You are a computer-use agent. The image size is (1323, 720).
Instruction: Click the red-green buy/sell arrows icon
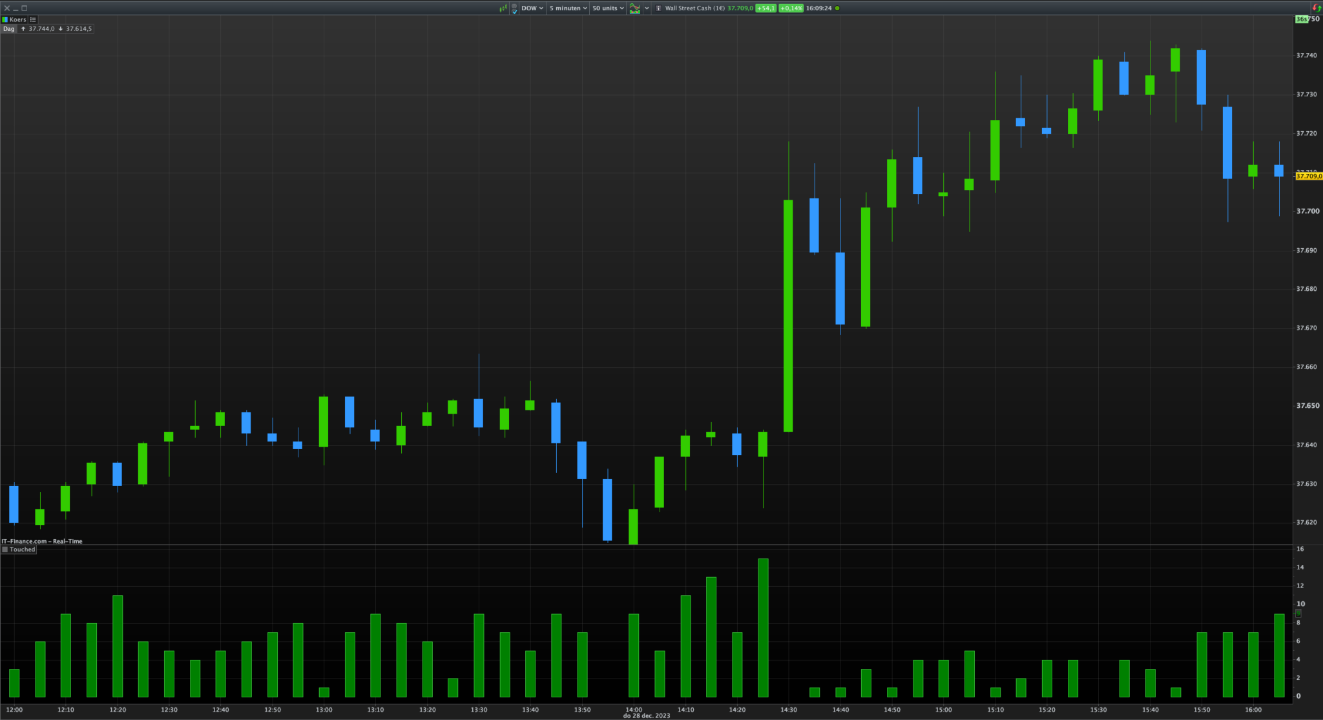pyautogui.click(x=1316, y=8)
